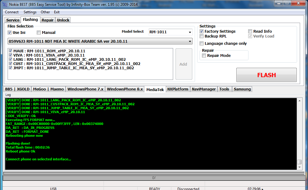The height and width of the screenshot is (190, 308).
Task: Switch to the BB5 | XGOLD platform tab
Action: pyautogui.click(x=17, y=89)
